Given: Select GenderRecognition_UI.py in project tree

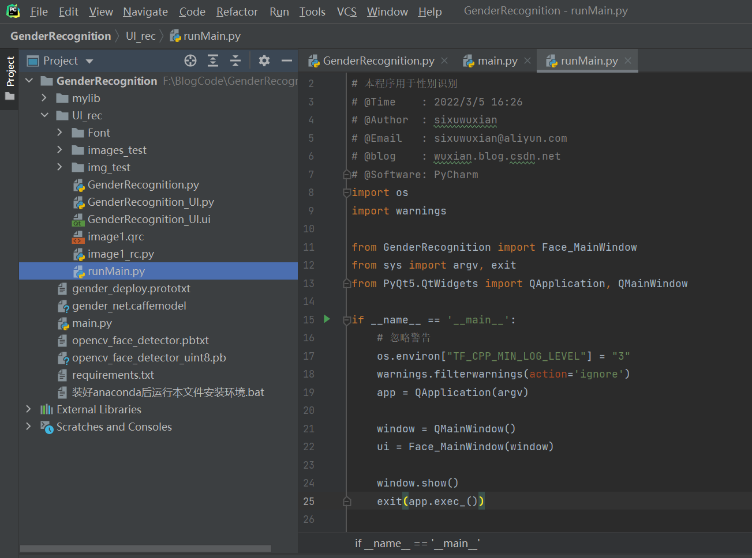Looking at the screenshot, I should (151, 202).
